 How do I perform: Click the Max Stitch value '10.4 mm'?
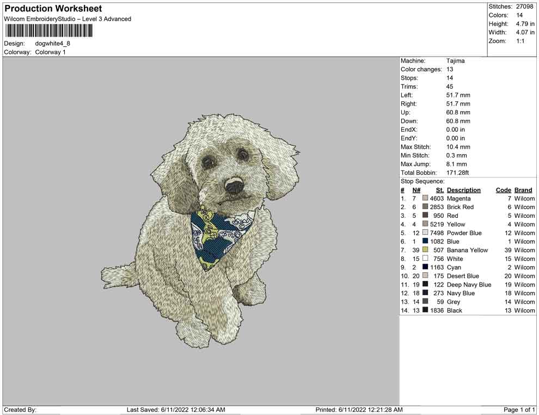[458, 147]
